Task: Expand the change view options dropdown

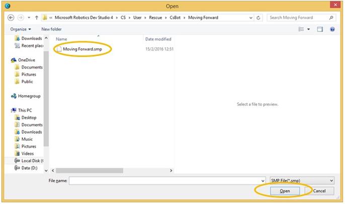Action: 308,30
